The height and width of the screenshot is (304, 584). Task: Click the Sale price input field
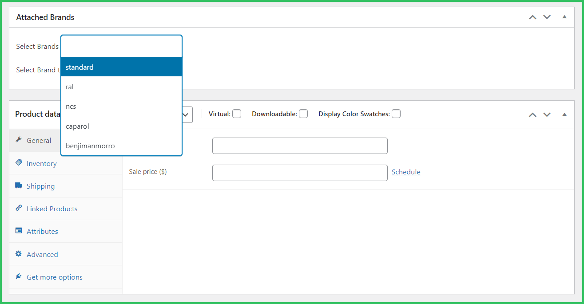(300, 173)
